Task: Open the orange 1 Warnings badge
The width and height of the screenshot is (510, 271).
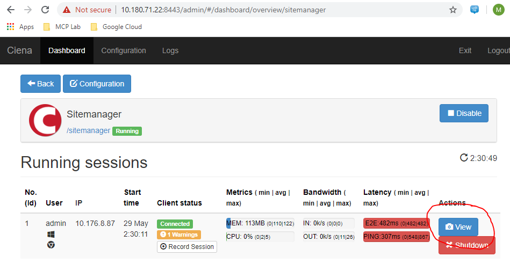Action: 179,235
